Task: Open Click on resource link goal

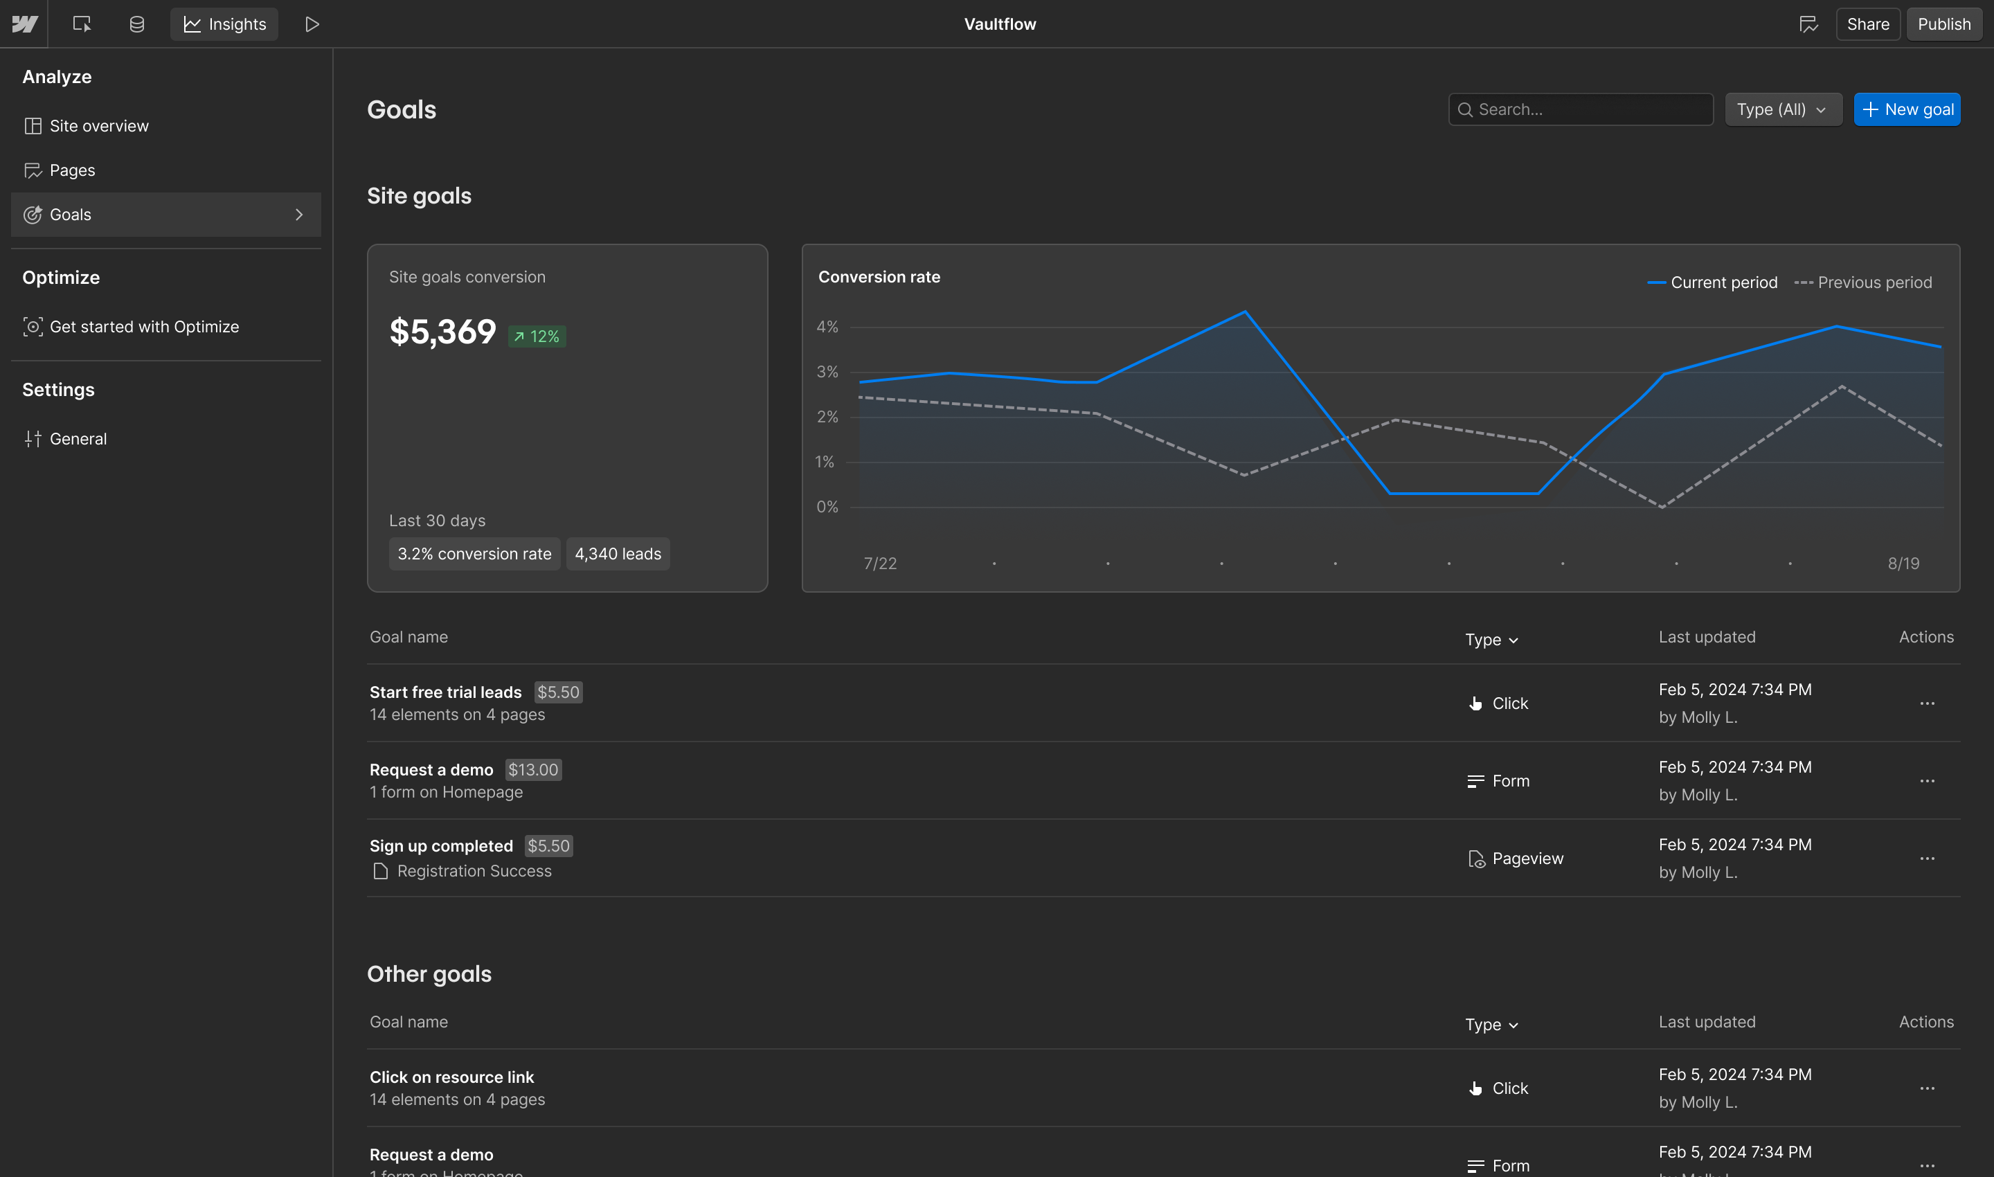Action: pyautogui.click(x=451, y=1077)
